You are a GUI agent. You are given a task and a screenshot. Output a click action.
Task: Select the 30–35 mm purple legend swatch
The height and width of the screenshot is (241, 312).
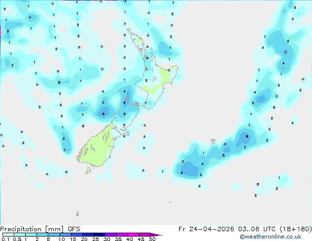tap(111, 235)
